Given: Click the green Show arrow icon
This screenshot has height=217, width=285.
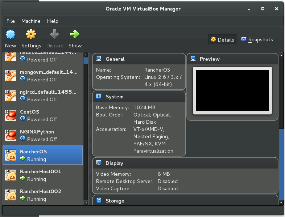Looking at the screenshot, I should 75,34.
